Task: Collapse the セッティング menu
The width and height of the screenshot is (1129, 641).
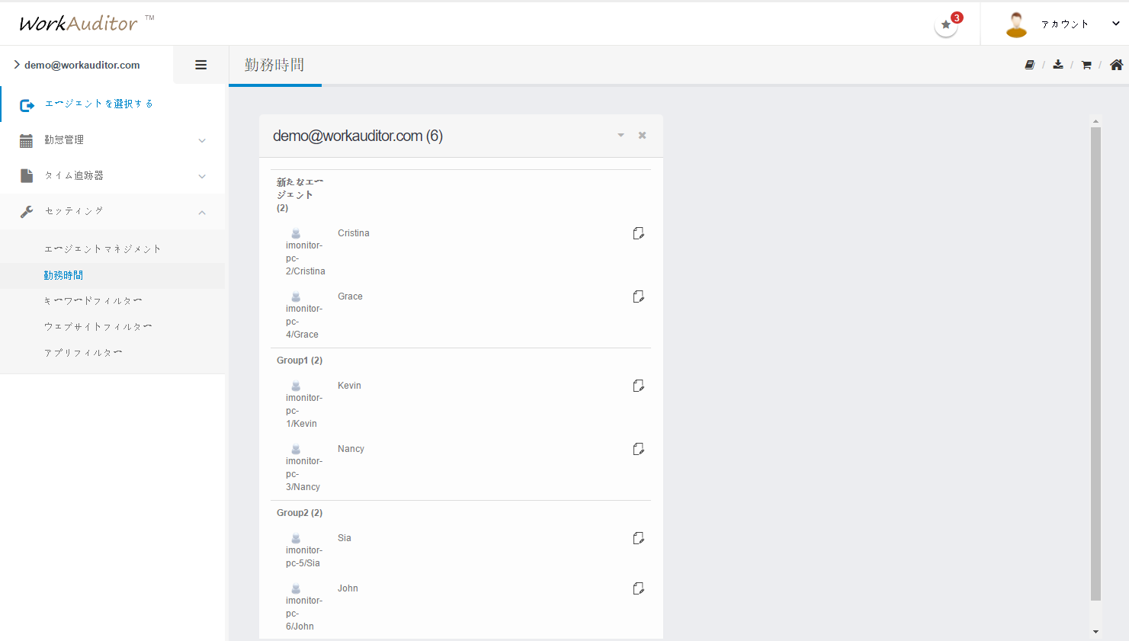Action: (x=113, y=212)
